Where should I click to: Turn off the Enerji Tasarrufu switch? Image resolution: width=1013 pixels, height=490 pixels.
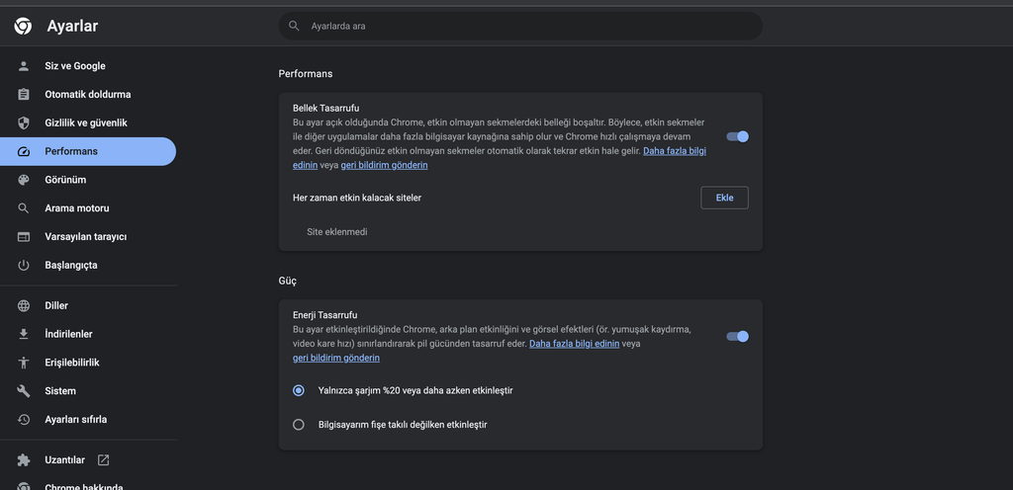tap(737, 337)
